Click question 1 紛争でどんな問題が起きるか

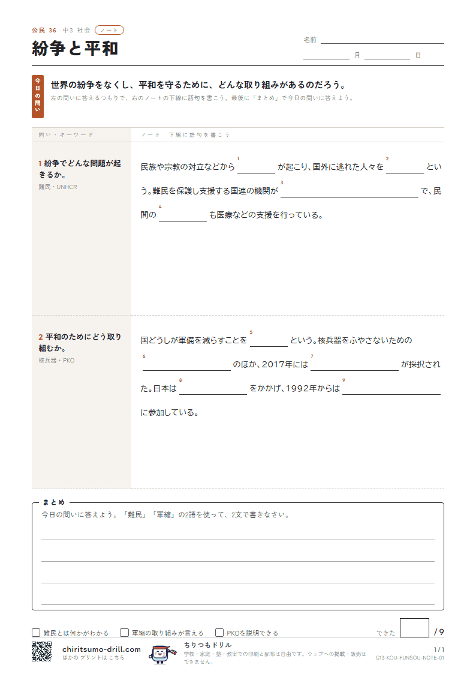tap(80, 169)
